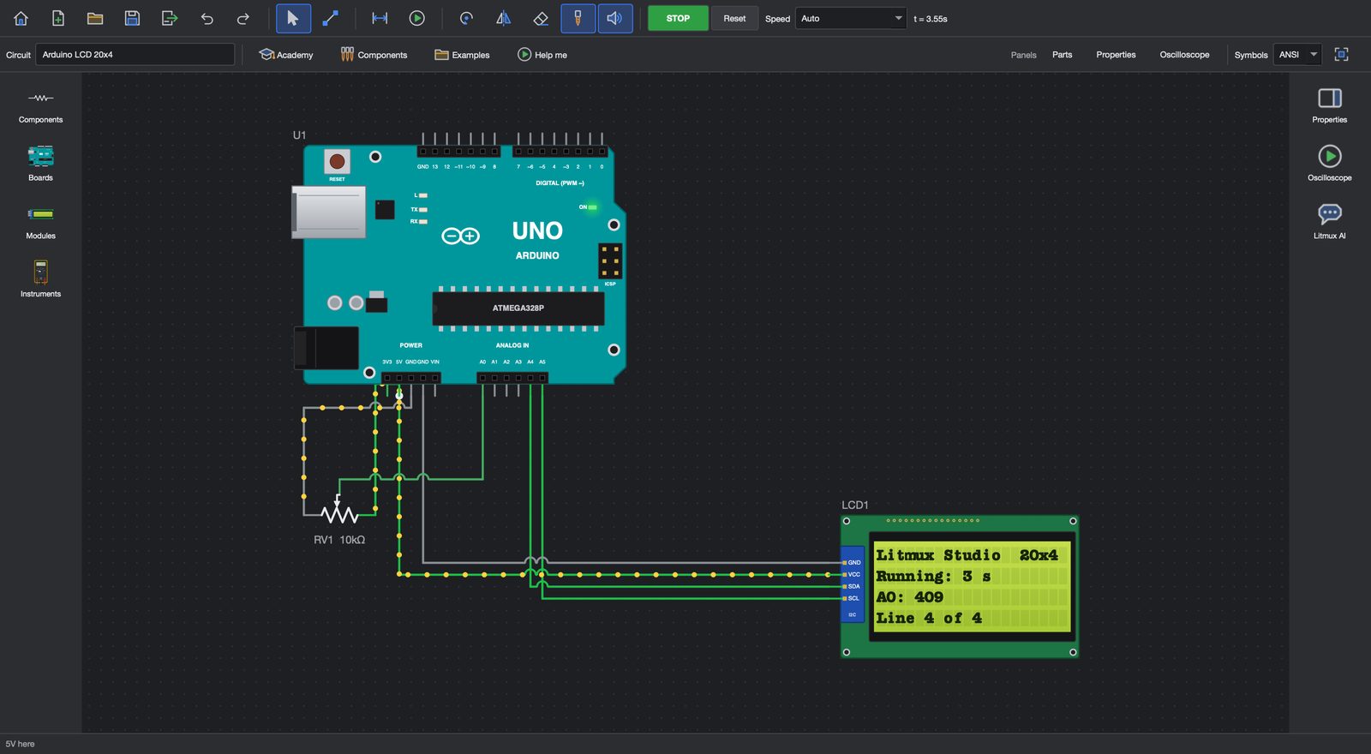Click the play icon in the top toolbar
This screenshot has height=754, width=1371.
[x=417, y=18]
